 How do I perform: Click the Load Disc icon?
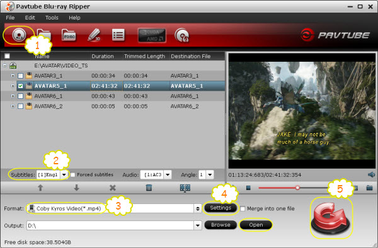point(18,35)
